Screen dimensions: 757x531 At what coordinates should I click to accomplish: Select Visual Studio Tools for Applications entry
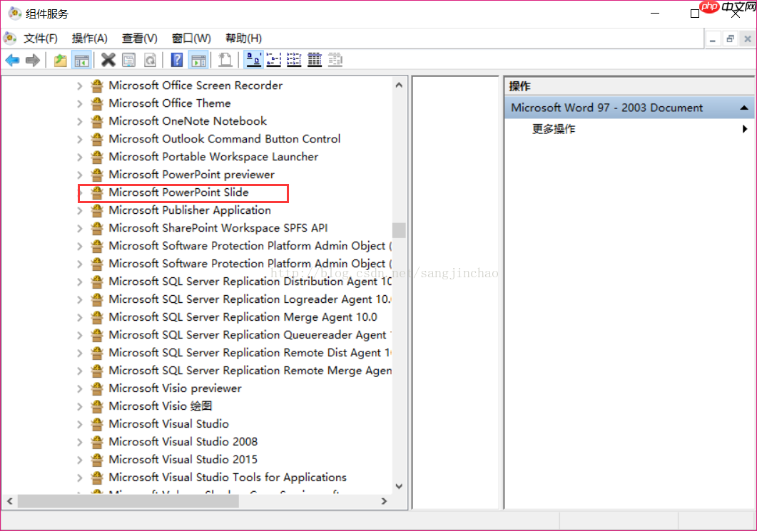point(228,478)
